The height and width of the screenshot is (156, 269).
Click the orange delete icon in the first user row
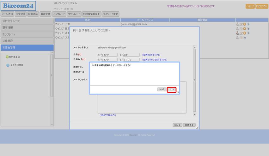click(245, 24)
